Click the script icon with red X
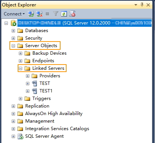 point(72,14)
